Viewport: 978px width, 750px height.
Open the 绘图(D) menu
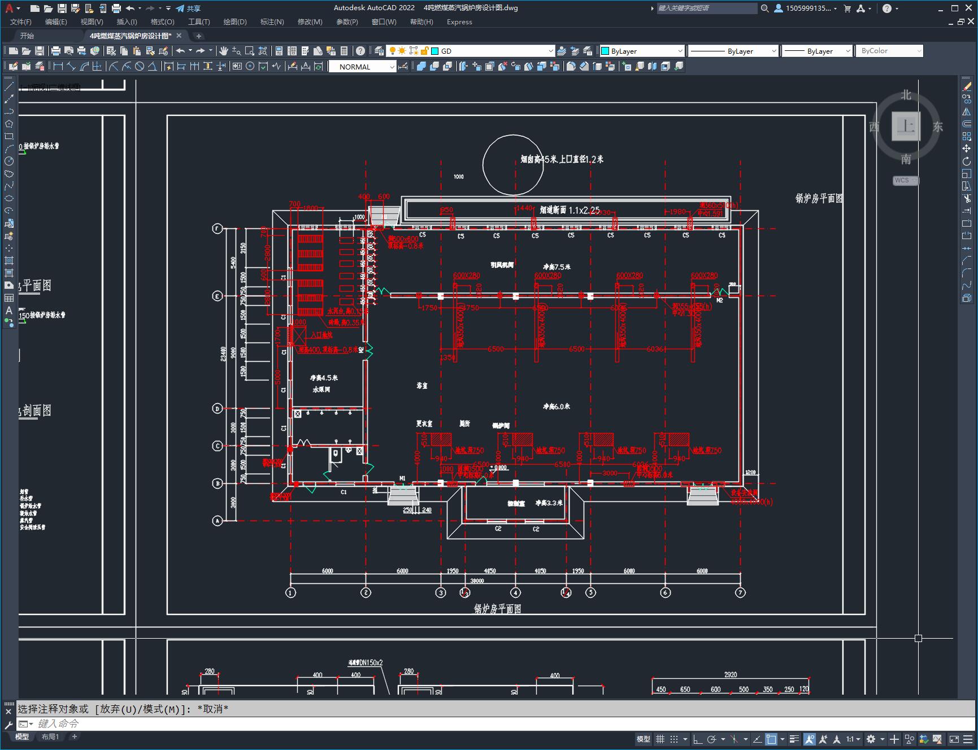pos(235,22)
